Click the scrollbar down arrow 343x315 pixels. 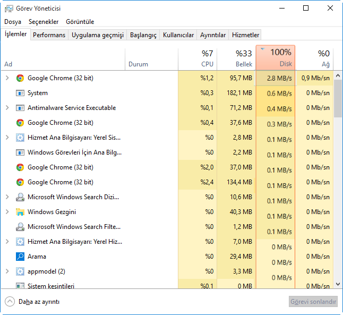(338, 284)
